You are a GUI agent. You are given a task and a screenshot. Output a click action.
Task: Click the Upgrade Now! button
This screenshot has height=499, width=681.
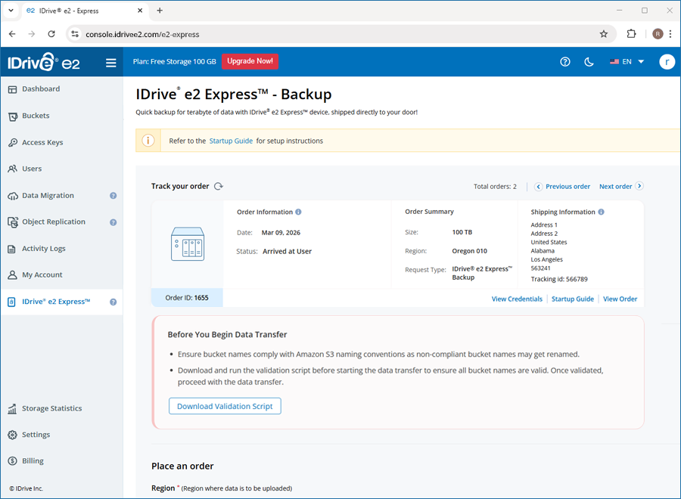[x=250, y=61]
